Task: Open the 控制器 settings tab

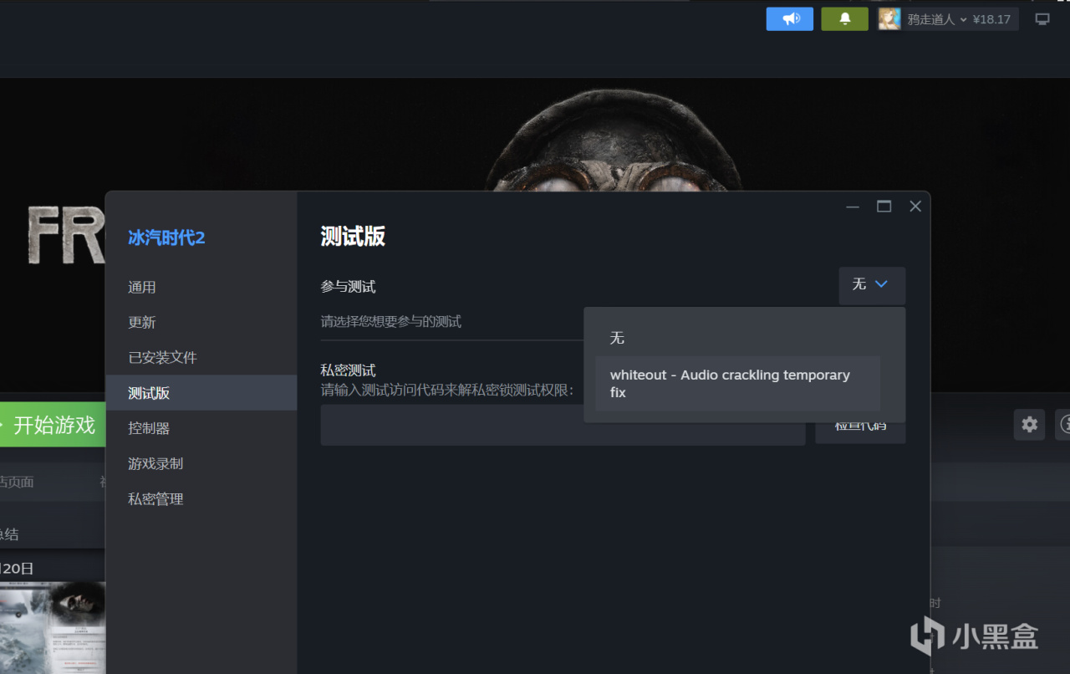Action: (x=201, y=428)
